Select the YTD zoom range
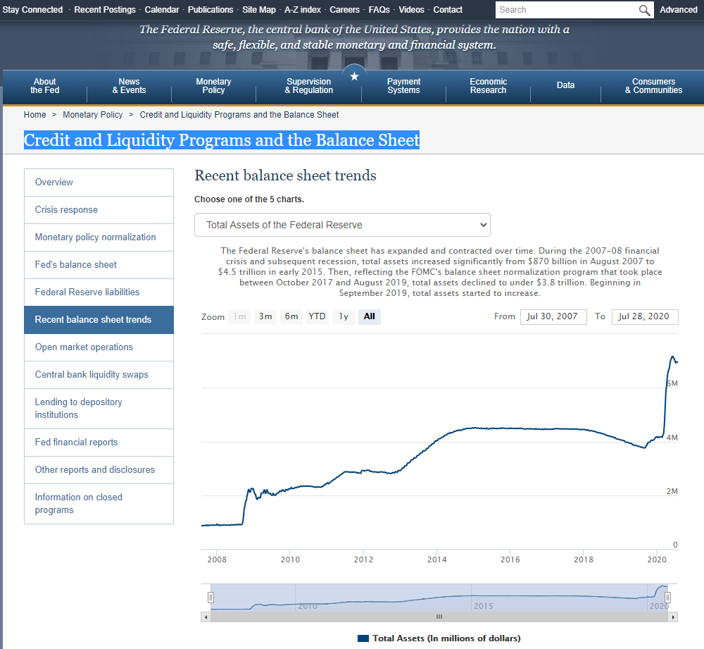This screenshot has width=704, height=649. (317, 316)
